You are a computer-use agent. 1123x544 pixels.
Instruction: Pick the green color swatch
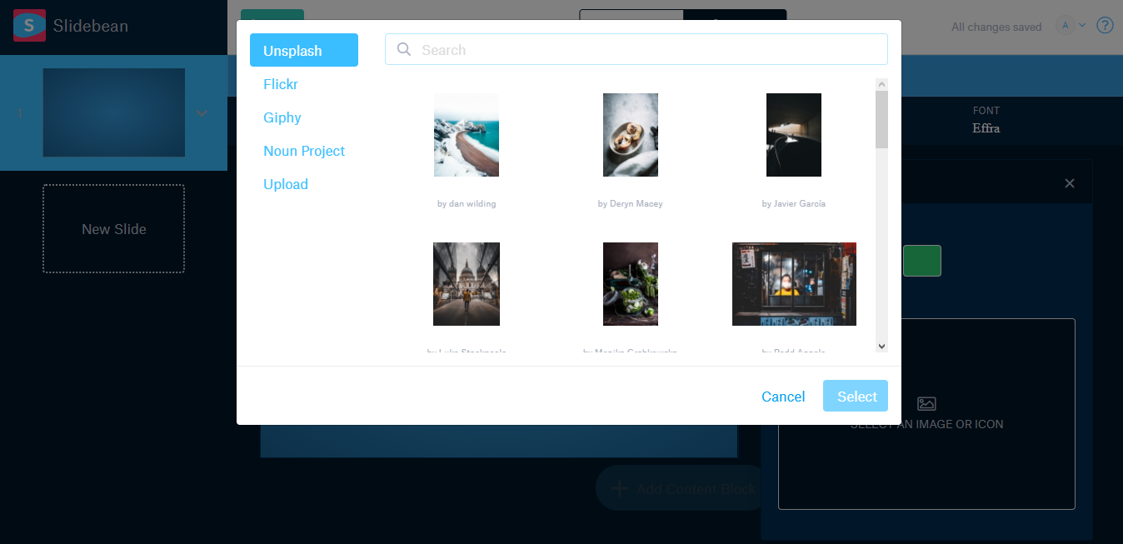click(x=922, y=261)
